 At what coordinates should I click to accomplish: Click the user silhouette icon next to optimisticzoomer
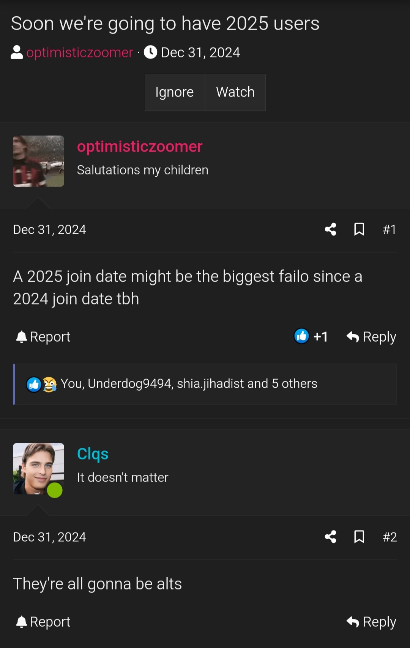tap(16, 52)
